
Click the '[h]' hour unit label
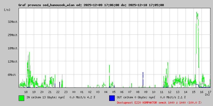[207, 95]
